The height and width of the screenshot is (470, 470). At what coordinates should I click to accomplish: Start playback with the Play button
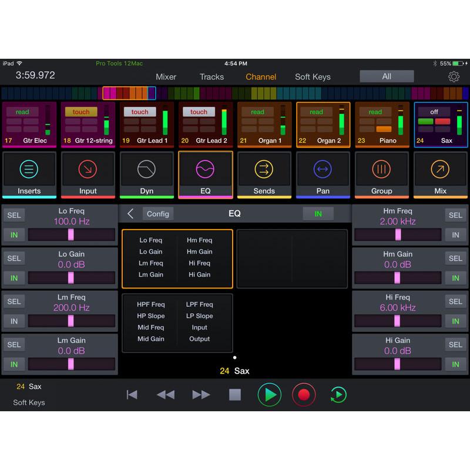tap(270, 395)
